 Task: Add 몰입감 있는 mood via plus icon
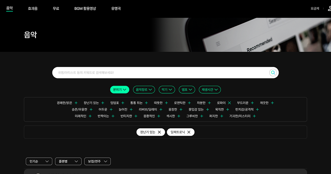pos(208,109)
